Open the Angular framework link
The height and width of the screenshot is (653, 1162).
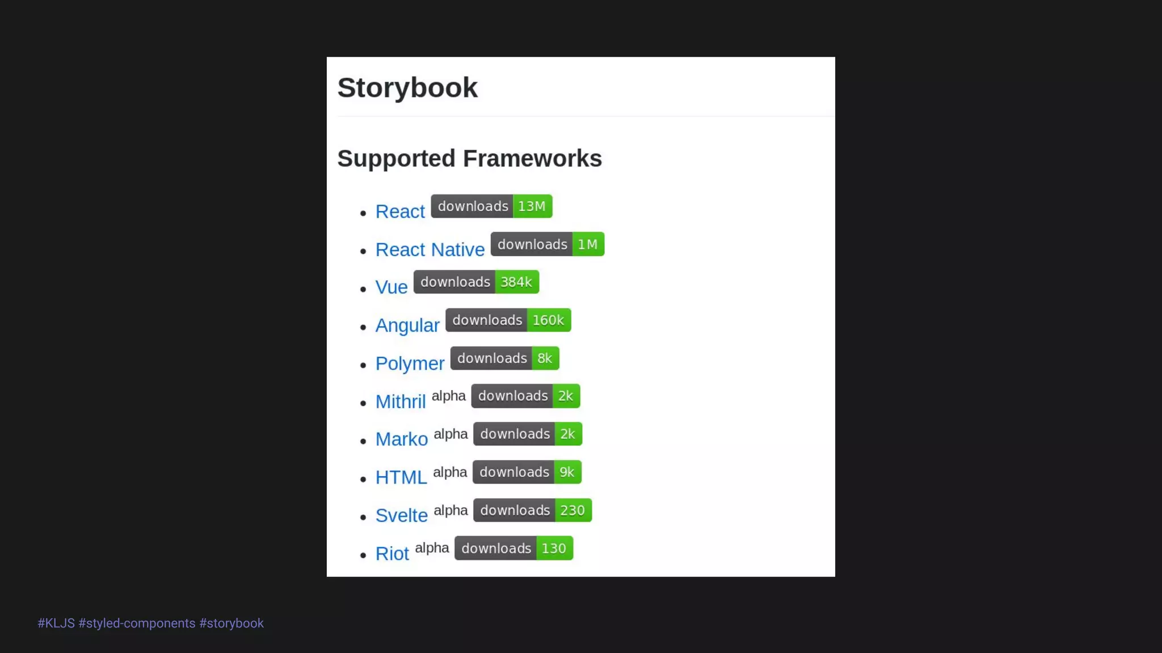point(407,325)
